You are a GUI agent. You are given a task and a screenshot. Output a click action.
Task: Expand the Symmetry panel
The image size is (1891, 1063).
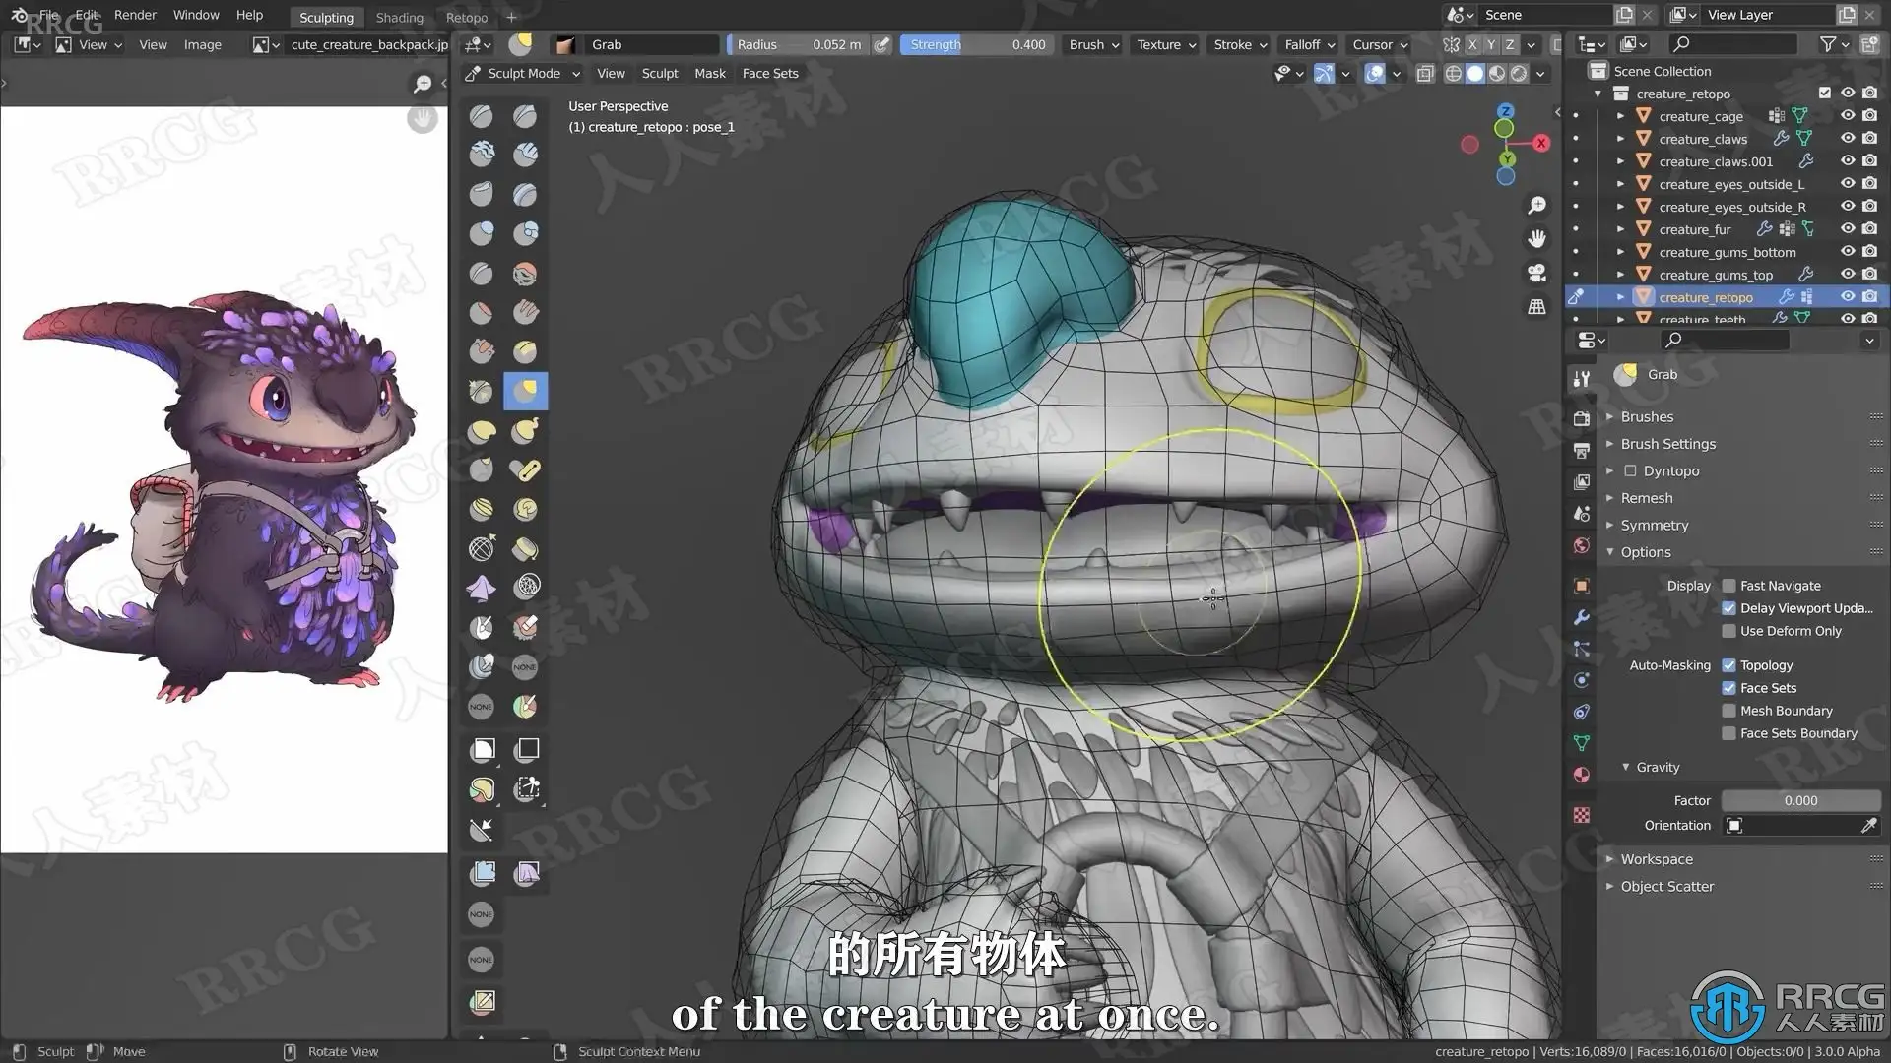1654,526
